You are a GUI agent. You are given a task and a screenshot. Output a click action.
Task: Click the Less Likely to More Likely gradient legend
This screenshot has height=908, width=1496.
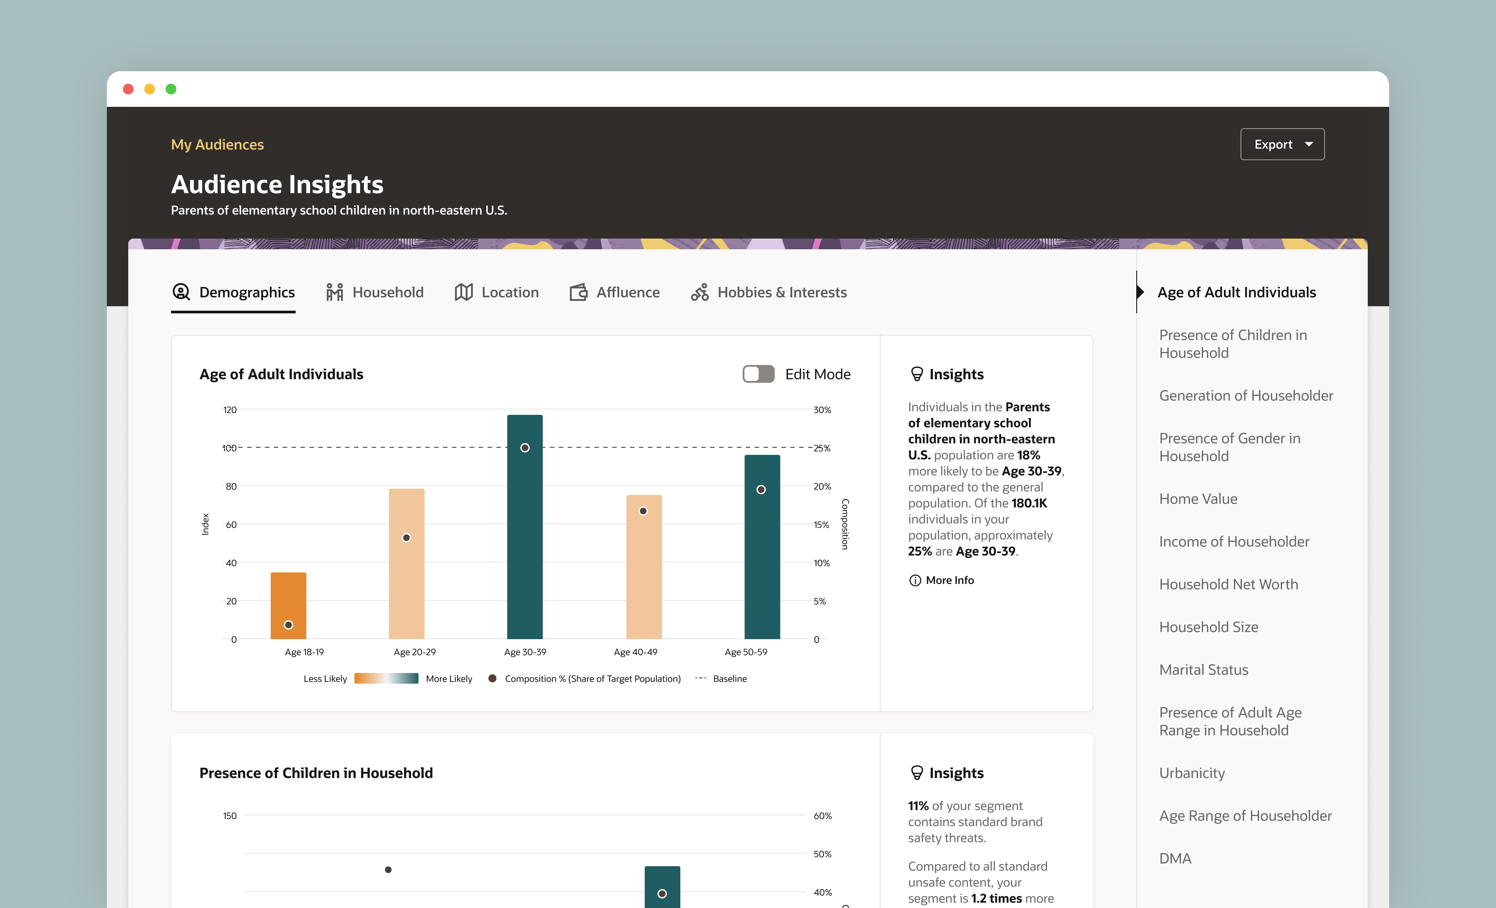pos(386,679)
